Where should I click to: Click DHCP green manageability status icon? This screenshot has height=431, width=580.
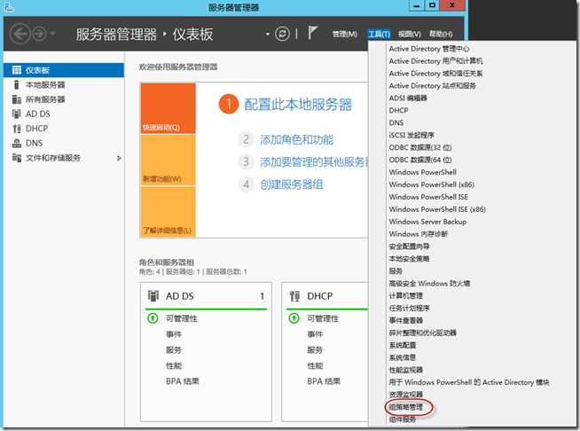pos(294,318)
